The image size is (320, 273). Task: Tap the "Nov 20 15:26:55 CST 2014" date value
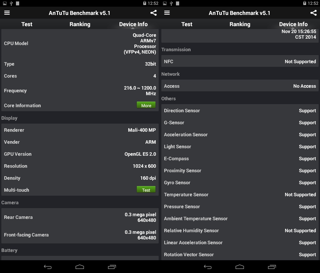point(299,34)
